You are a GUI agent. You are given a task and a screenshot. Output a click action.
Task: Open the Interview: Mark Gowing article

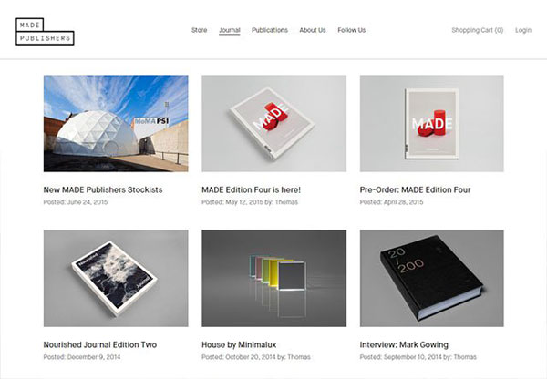click(x=404, y=344)
